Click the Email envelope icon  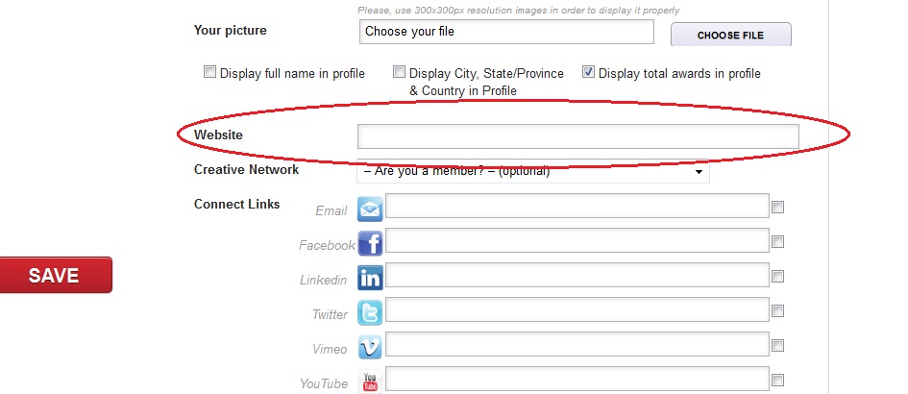[370, 209]
